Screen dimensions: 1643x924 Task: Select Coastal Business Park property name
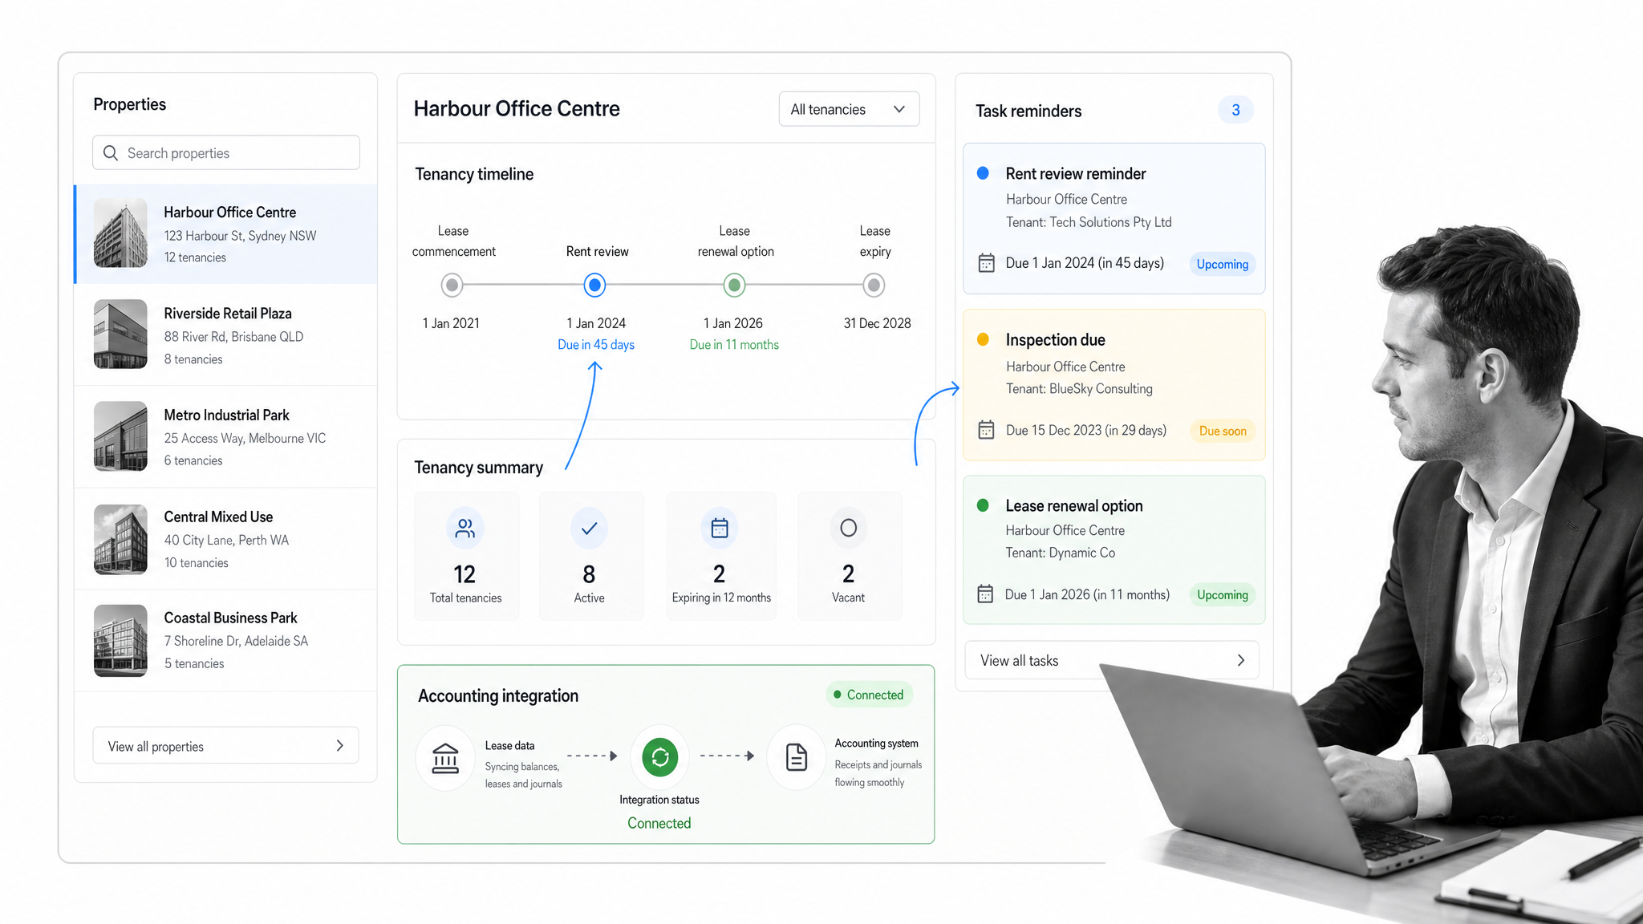pos(230,618)
